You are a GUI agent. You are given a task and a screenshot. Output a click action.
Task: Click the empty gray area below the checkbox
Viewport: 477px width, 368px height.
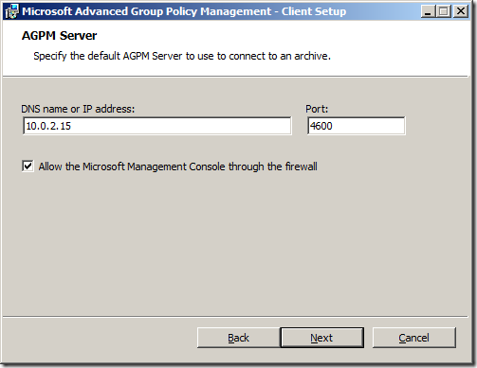pyautogui.click(x=235, y=243)
